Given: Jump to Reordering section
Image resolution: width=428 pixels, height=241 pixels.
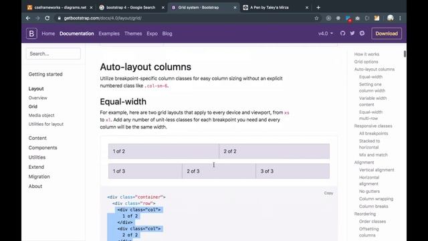Looking at the screenshot, I should coord(365,214).
